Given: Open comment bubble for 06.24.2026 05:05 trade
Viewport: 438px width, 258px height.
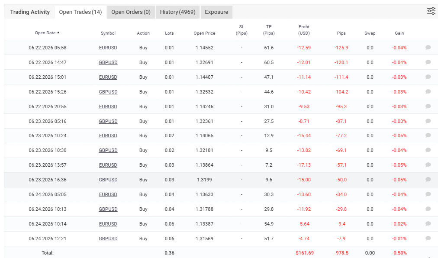Looking at the screenshot, I should 428,194.
